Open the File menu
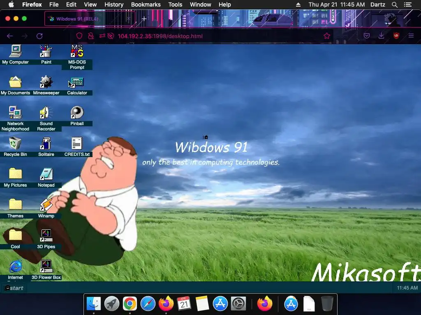 click(54, 5)
